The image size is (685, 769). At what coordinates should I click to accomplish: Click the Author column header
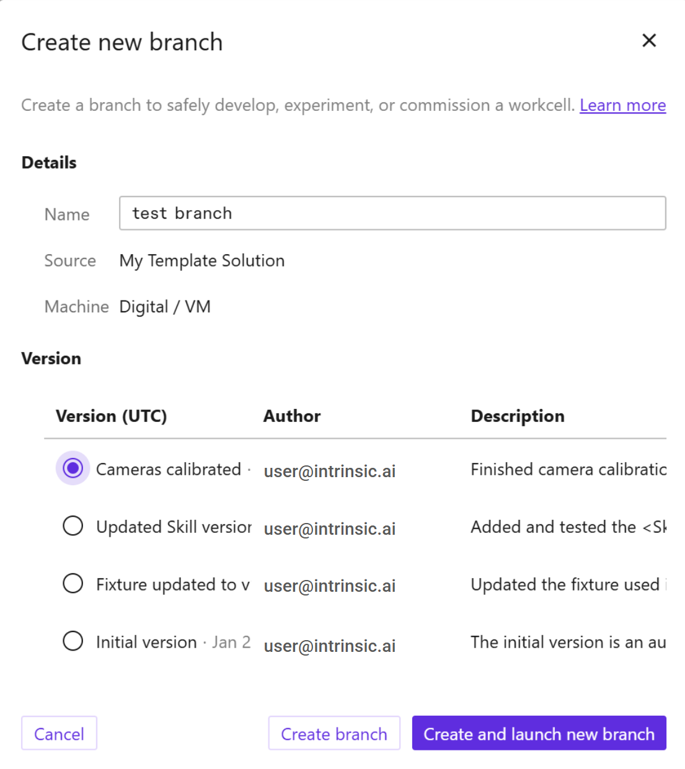[292, 416]
